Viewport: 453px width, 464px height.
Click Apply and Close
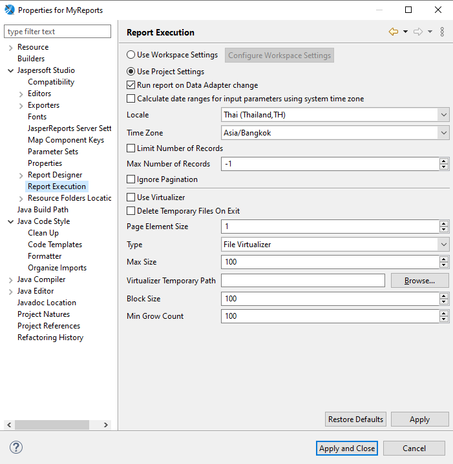[347, 449]
